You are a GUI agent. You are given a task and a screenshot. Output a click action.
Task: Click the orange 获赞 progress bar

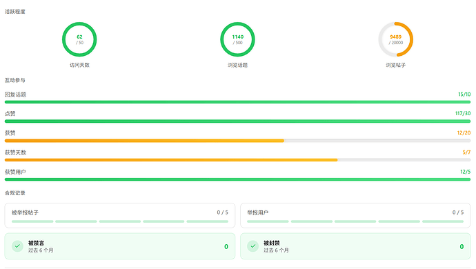tap(238, 141)
